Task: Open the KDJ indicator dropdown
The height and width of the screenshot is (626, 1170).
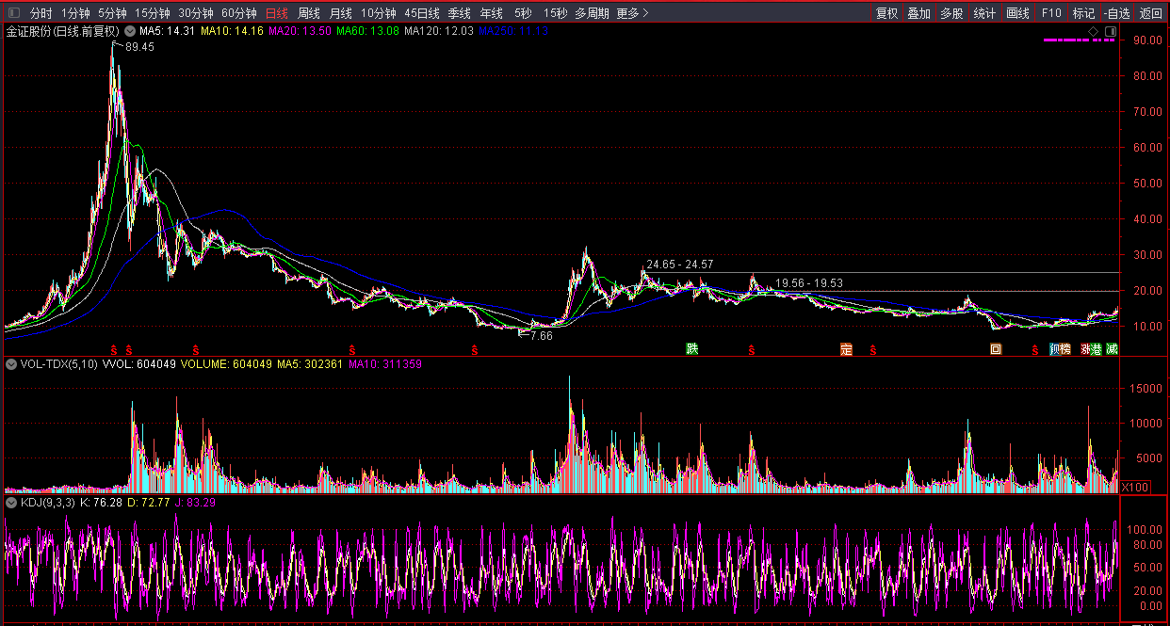Action: pos(11,503)
